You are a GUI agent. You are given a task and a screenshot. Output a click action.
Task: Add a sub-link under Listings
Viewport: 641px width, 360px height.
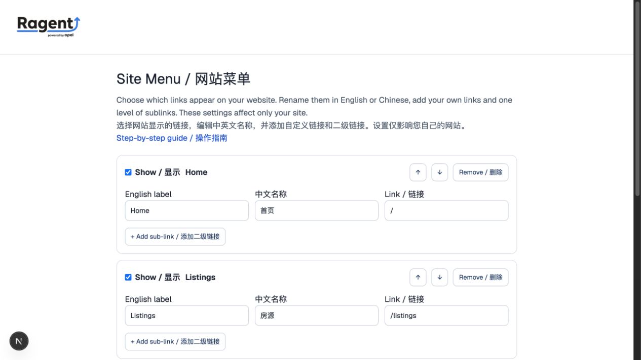175,341
